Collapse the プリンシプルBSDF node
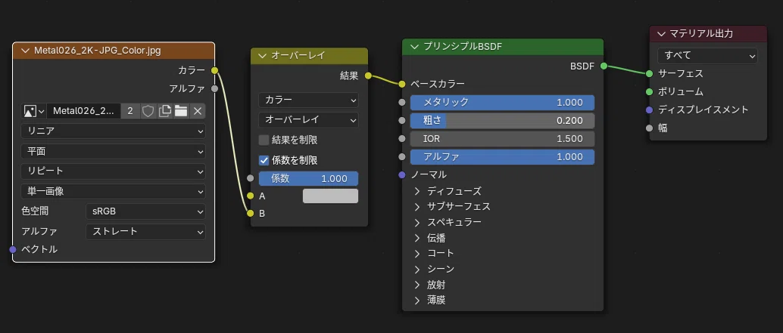The image size is (783, 333). (414, 47)
